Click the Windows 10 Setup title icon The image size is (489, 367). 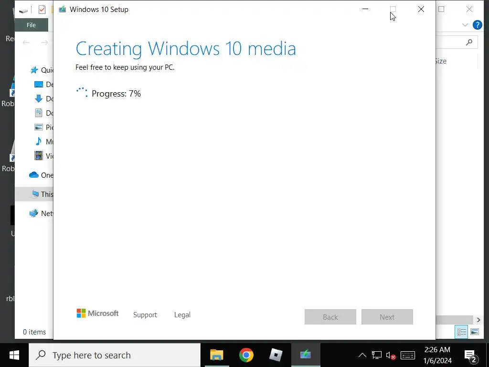tap(63, 10)
